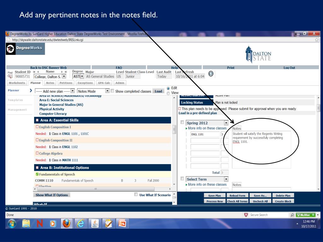Click the Create Block button

[x=283, y=201]
